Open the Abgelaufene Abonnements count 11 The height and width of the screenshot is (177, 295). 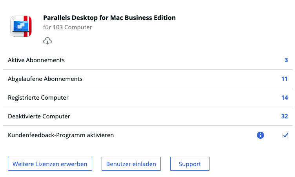[x=284, y=79]
